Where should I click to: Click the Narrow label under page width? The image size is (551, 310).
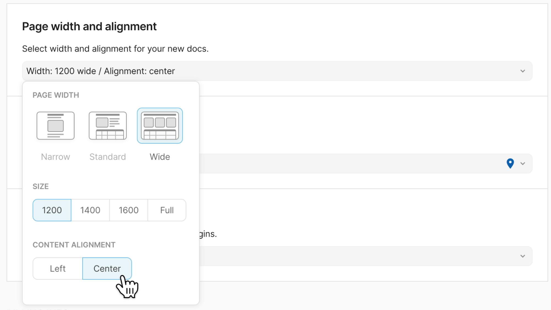[55, 157]
